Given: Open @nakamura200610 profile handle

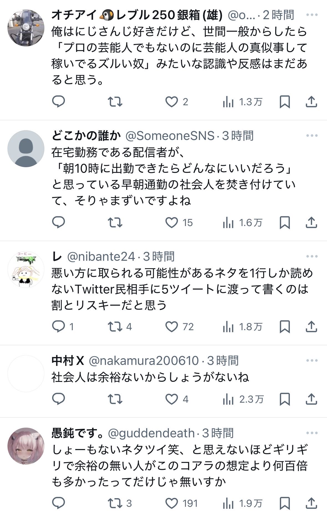Looking at the screenshot, I should [x=144, y=361].
